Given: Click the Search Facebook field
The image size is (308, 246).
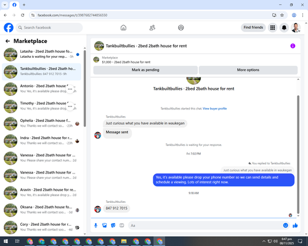Looking at the screenshot, I should pyautogui.click(x=49, y=28).
